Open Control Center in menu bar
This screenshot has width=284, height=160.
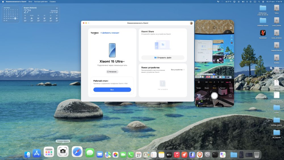click(x=263, y=2)
